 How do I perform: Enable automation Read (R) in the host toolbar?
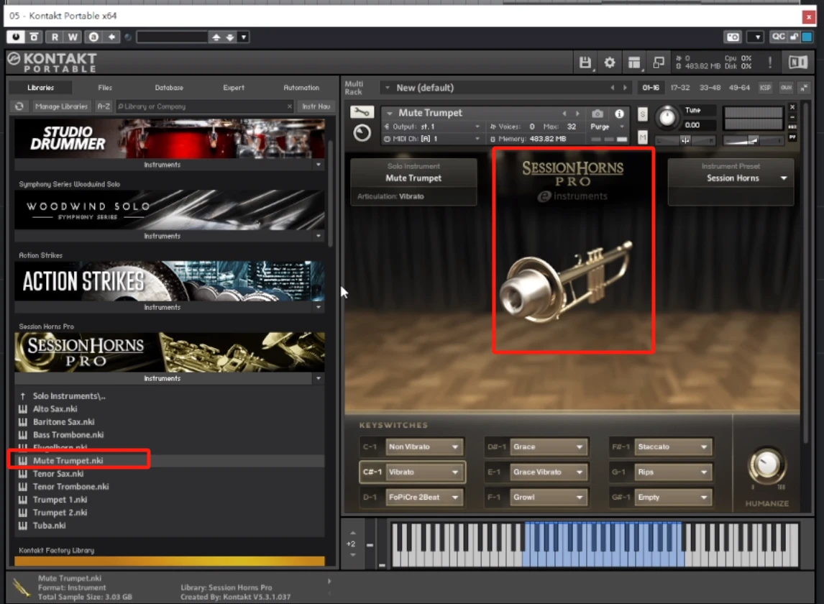(x=55, y=37)
